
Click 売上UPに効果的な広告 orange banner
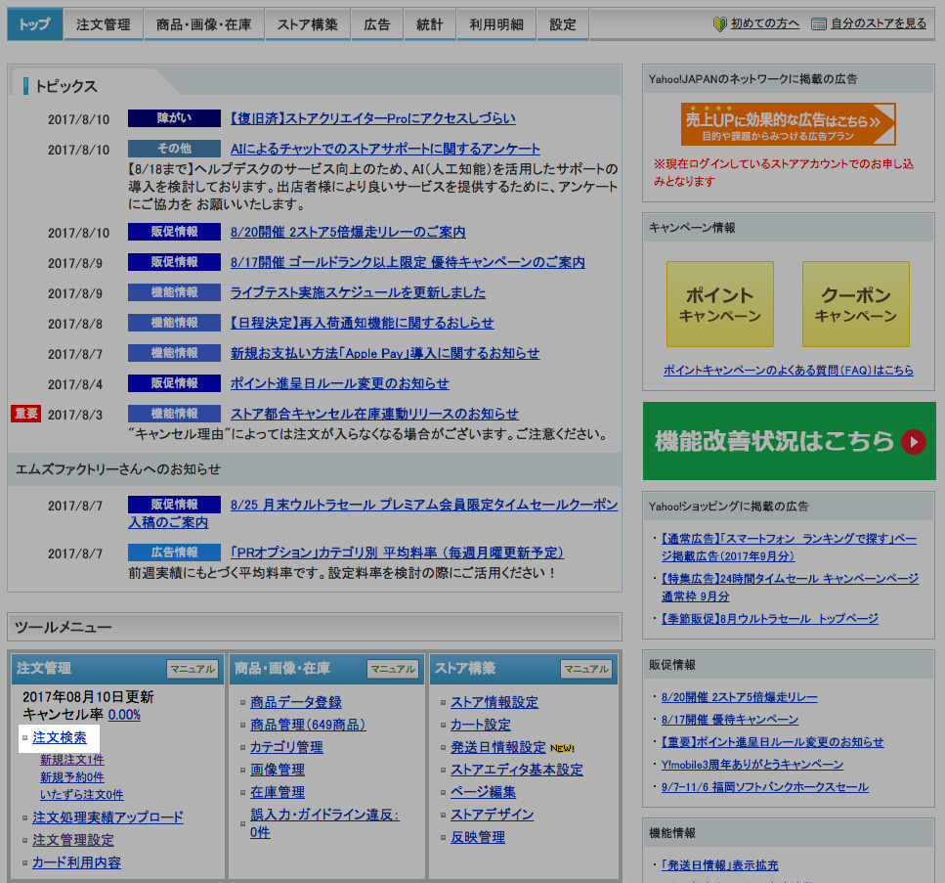coord(789,124)
